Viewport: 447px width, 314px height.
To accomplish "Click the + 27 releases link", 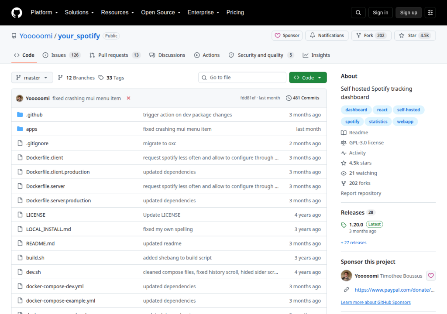I will click(354, 243).
